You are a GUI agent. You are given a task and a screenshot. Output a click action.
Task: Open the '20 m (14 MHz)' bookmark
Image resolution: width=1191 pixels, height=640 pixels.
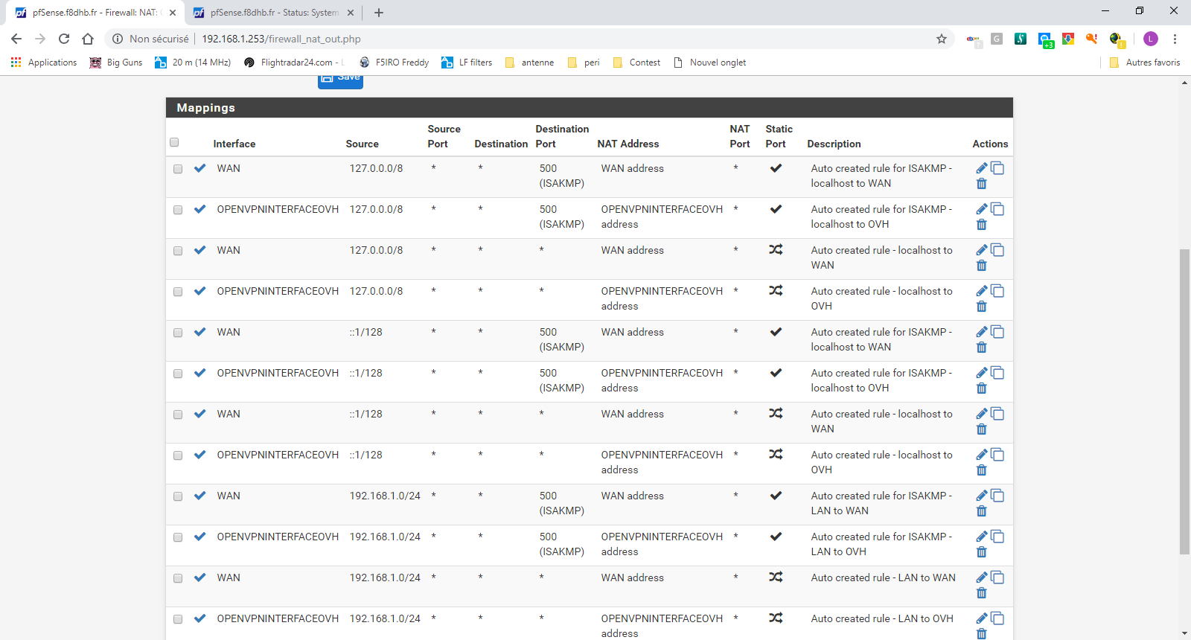click(193, 63)
